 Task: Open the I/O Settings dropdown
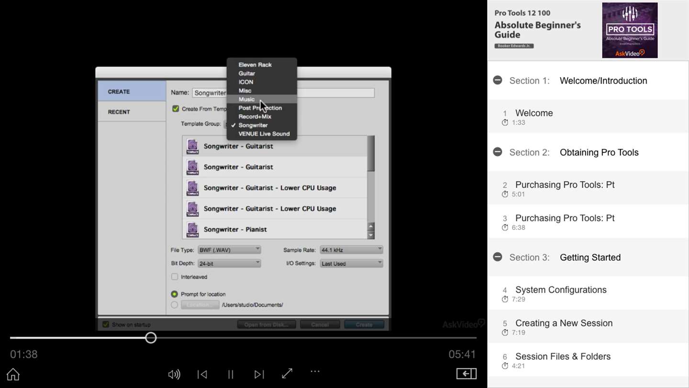pos(351,263)
